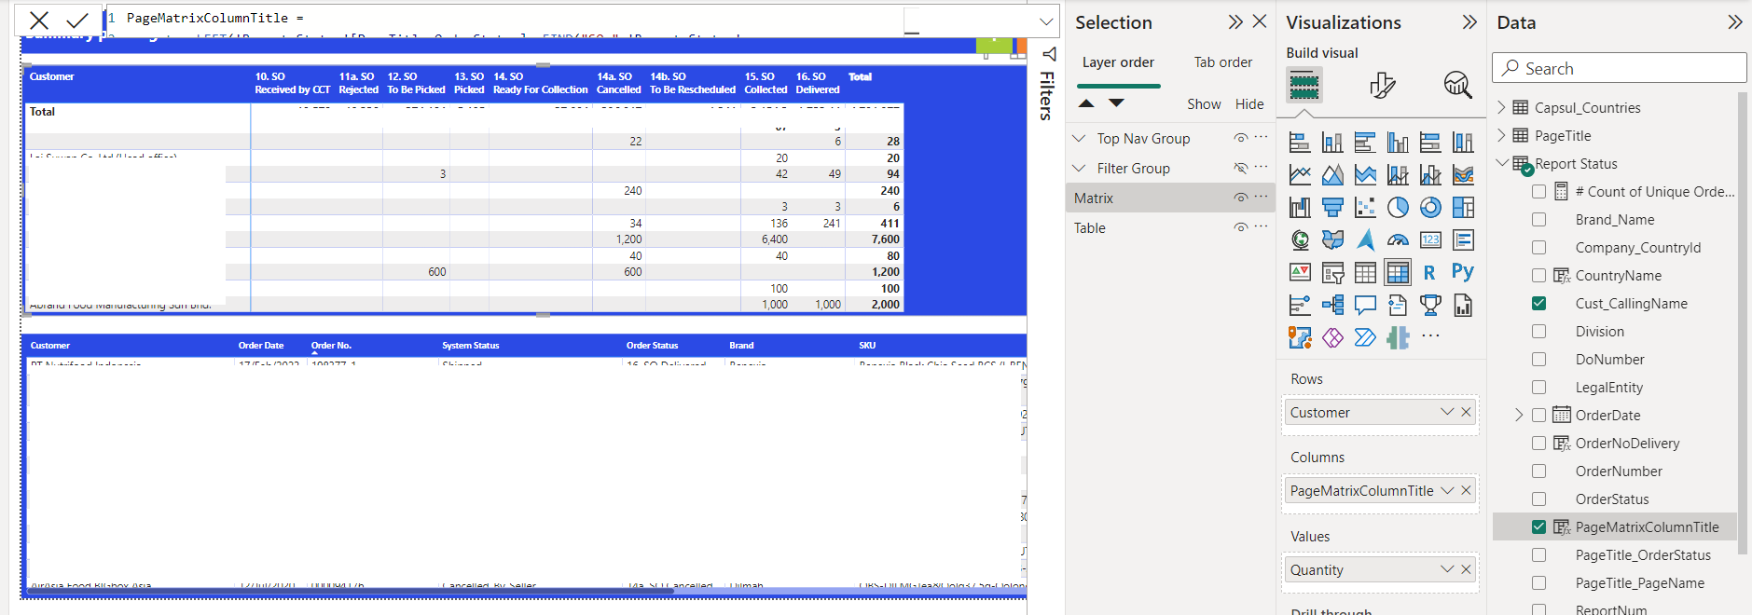The height and width of the screenshot is (615, 1752).
Task: Click Hide in the Selection pane
Action: click(x=1249, y=104)
